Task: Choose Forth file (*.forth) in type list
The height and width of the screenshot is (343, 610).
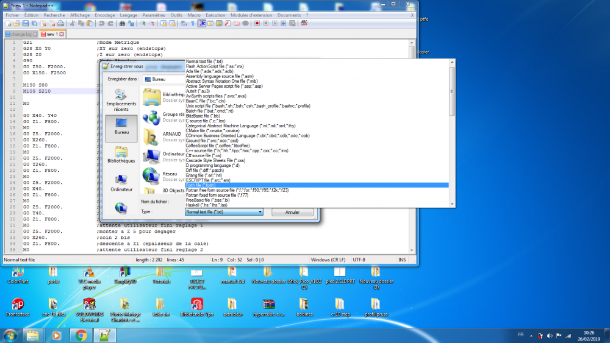Action: (317, 185)
